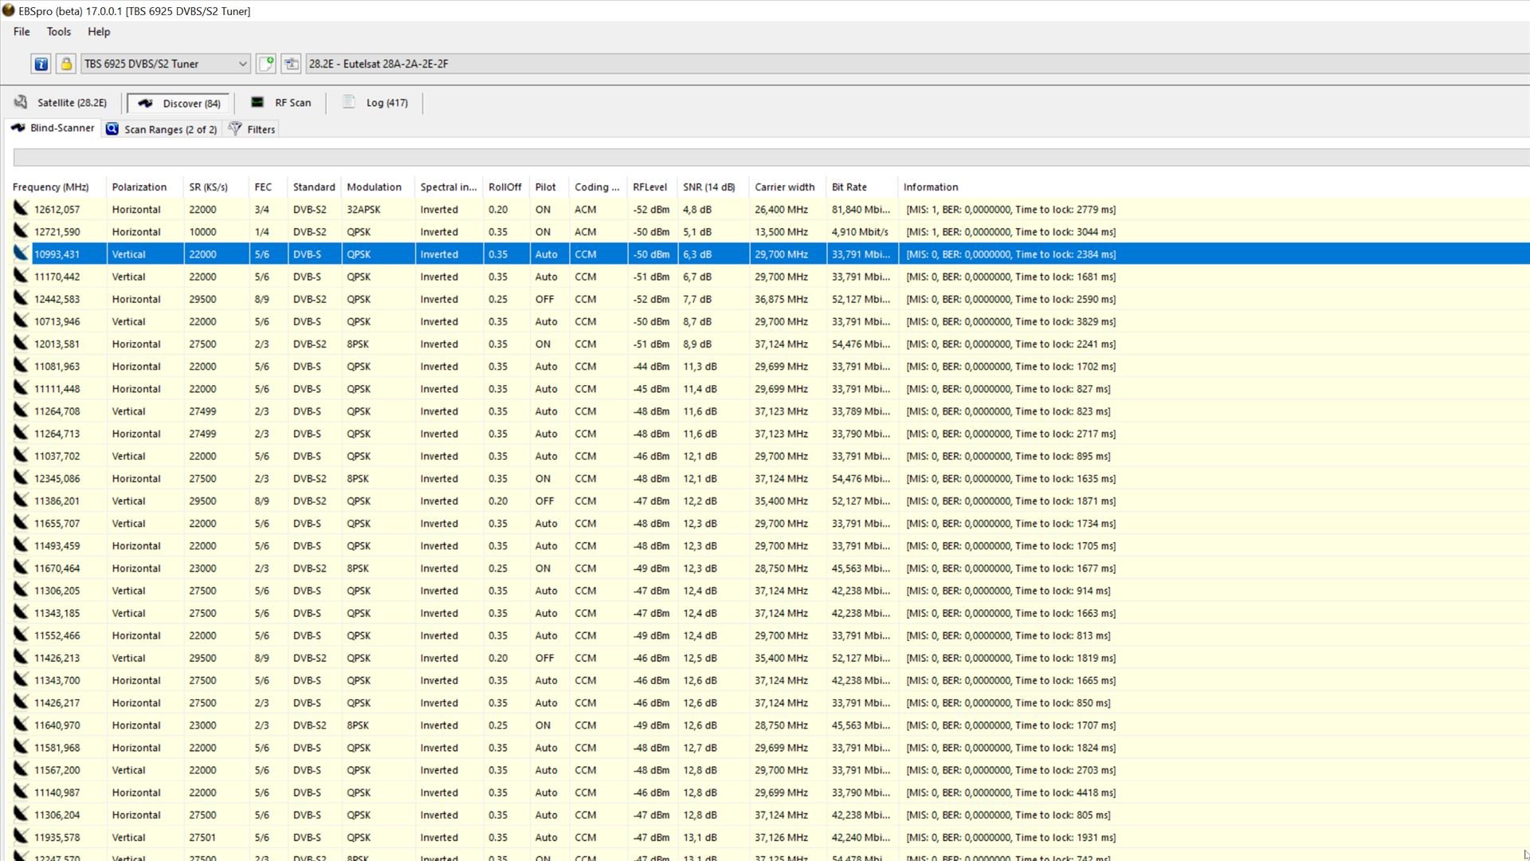Click the dish icon beside 11935,578 transponder

(x=21, y=837)
